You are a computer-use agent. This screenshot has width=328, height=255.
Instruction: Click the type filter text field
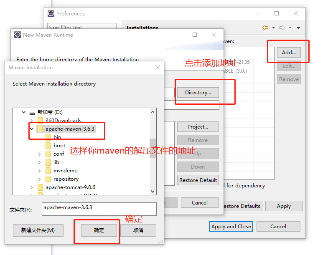[82, 26]
